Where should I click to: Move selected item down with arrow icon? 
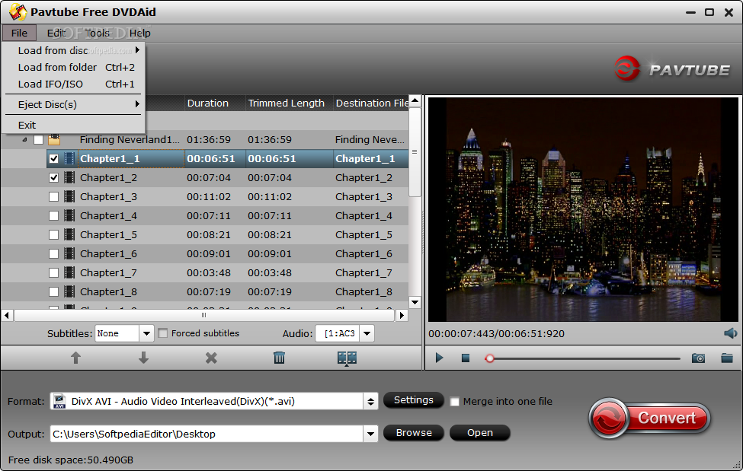pos(143,358)
